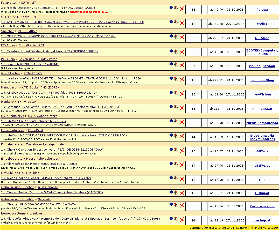279x230 pixels.
Task: Click hand icon on Cooler Master Centurion row
Action: pos(176,192)
